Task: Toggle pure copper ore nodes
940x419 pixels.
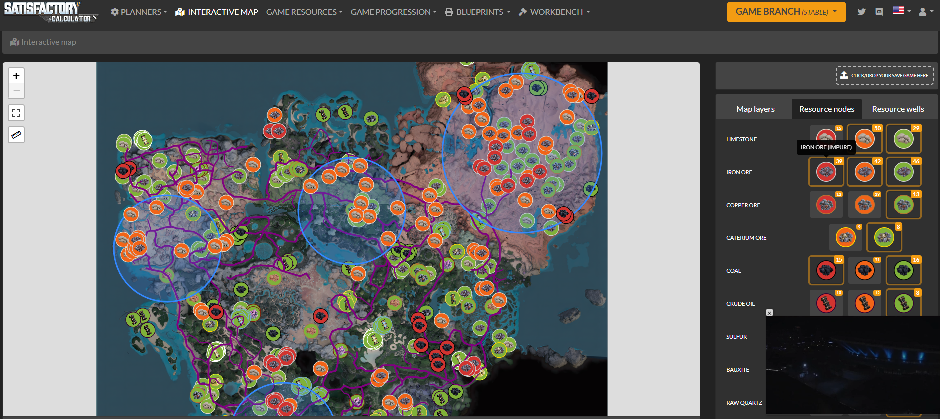Action: click(904, 205)
